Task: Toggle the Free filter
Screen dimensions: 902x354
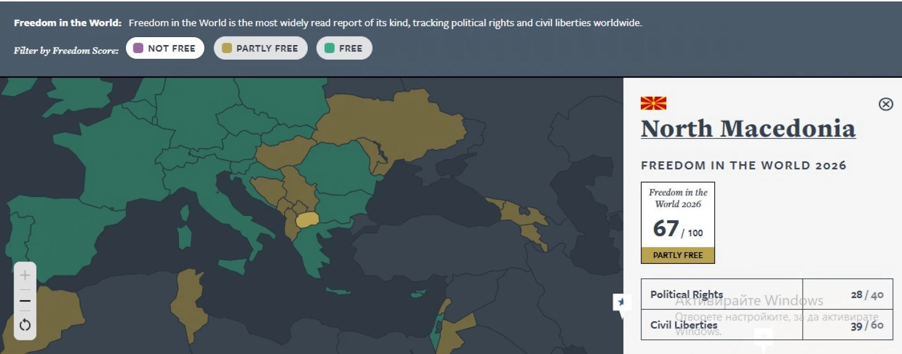Action: [344, 48]
